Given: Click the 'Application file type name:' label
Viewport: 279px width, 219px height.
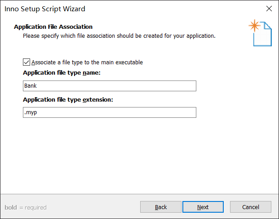Looking at the screenshot, I should coord(62,73).
